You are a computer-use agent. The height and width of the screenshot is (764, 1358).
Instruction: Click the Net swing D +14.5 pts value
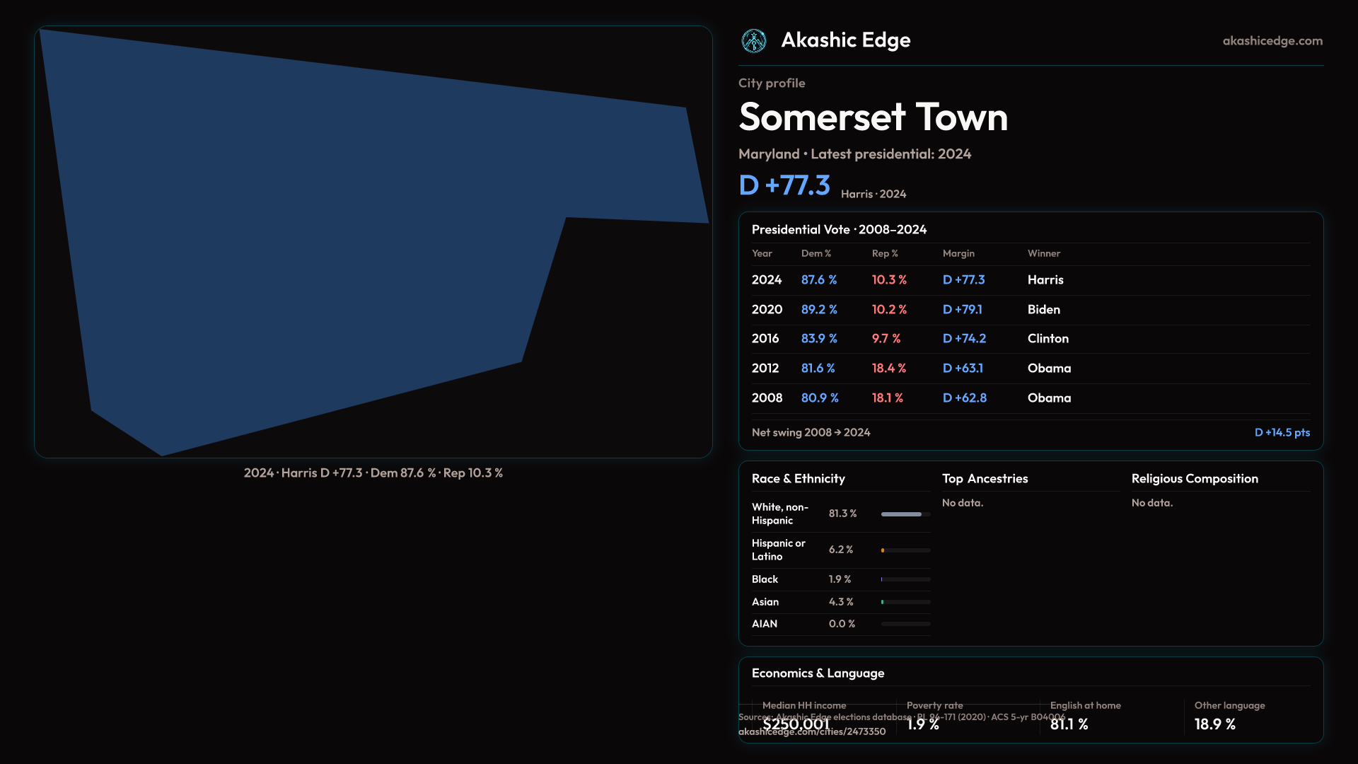pyautogui.click(x=1282, y=432)
